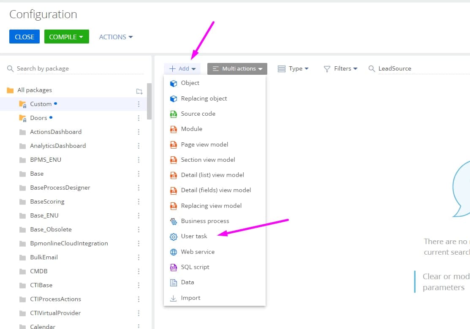470x329 pixels.
Task: Open the three-dot menu for Custom package
Action: pos(139,104)
